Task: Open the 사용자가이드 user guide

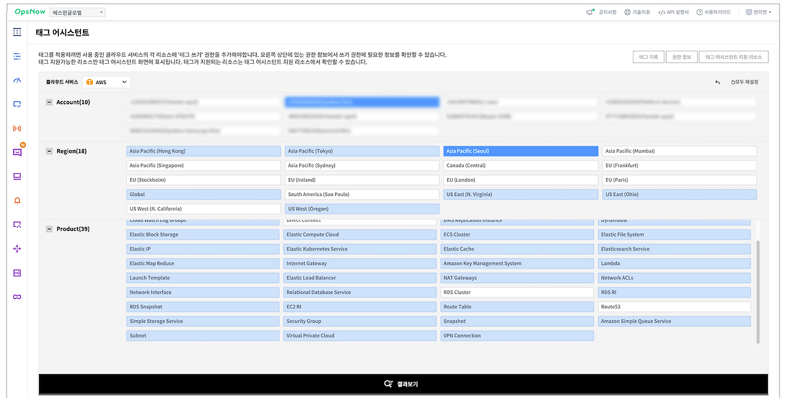Action: pyautogui.click(x=718, y=12)
